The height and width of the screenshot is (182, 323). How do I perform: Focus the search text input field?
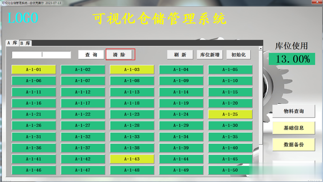[41, 55]
